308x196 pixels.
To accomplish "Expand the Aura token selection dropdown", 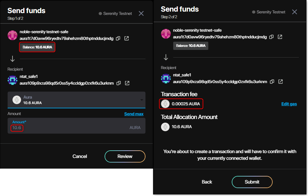I will (141, 100).
